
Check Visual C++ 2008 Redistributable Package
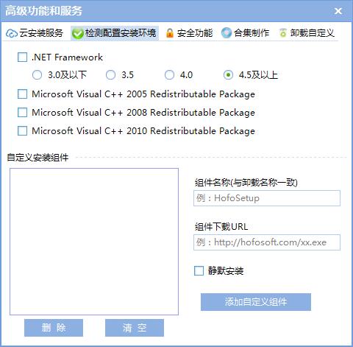point(22,113)
